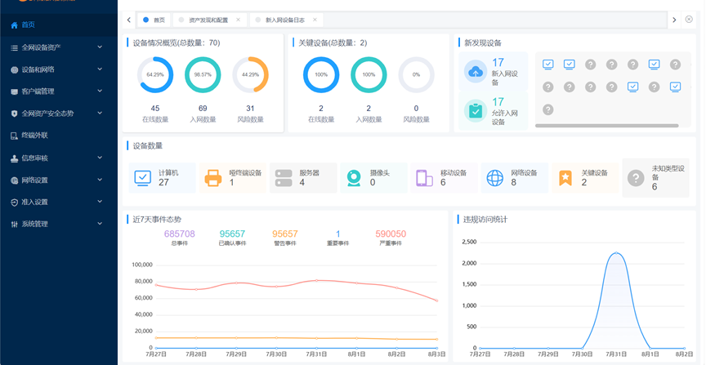Click the 客户端管理 monitor icon in sidebar
This screenshot has height=365, width=706.
tap(14, 91)
